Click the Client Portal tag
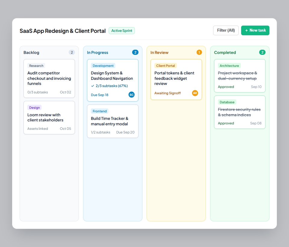Screen dimensions: 289x247 point(166,66)
